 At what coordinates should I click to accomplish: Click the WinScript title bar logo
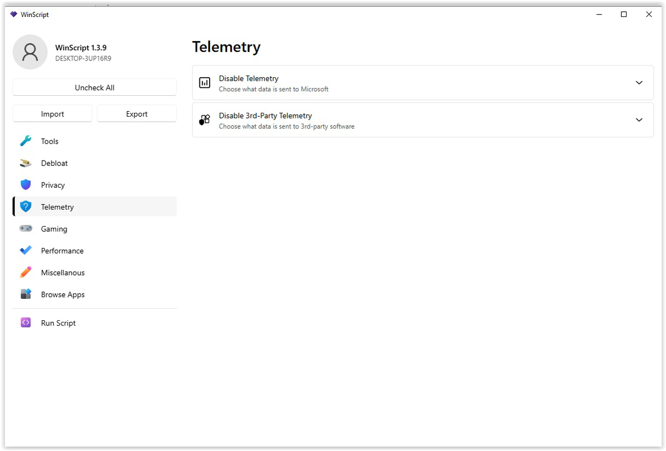(x=14, y=15)
